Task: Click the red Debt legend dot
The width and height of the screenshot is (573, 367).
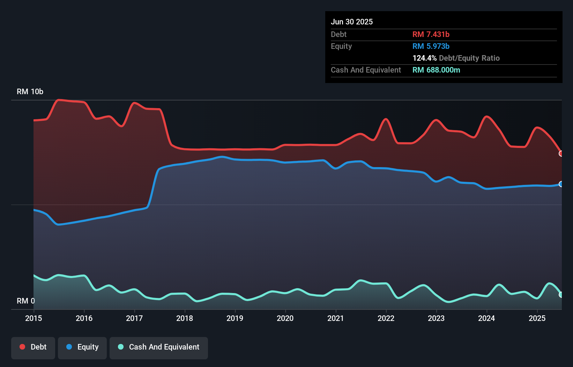Action: 22,347
